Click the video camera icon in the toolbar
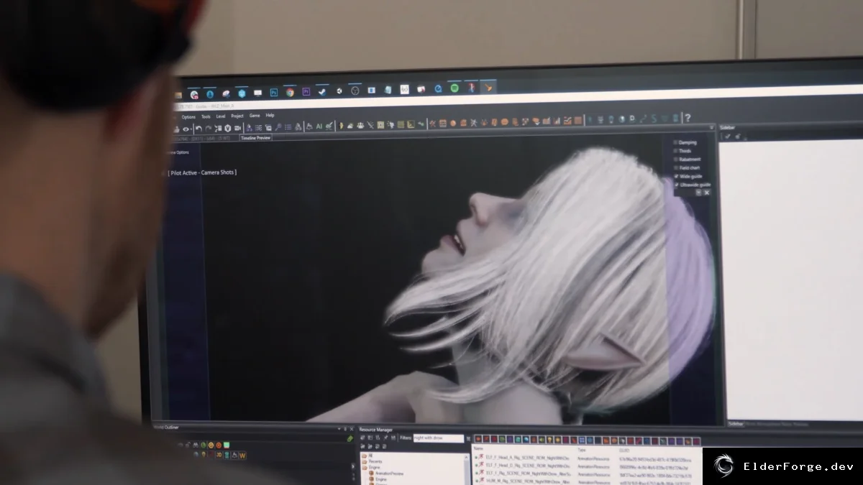The width and height of the screenshot is (863, 485). (x=237, y=129)
